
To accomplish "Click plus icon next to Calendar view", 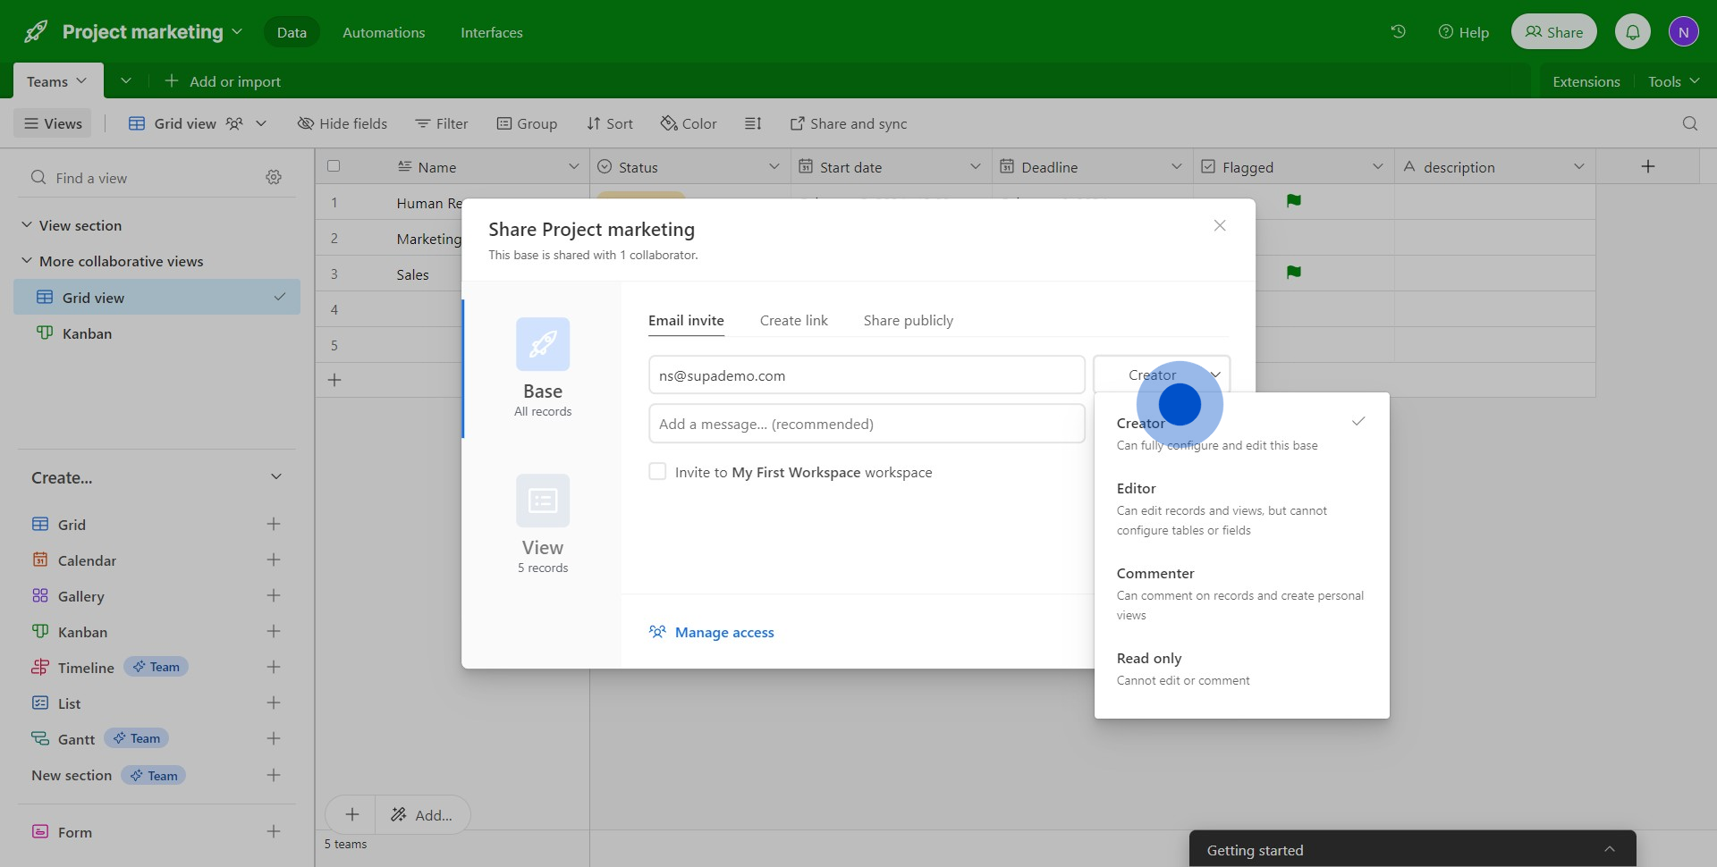I will pyautogui.click(x=274, y=560).
